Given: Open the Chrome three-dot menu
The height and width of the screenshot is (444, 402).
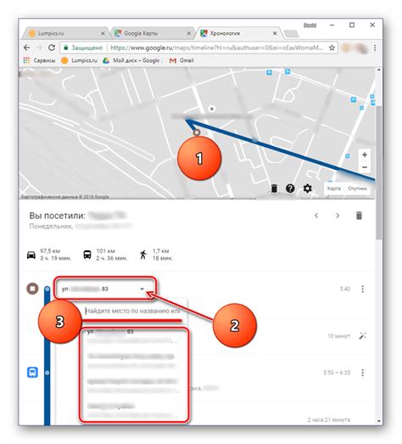Looking at the screenshot, I should pos(375,48).
